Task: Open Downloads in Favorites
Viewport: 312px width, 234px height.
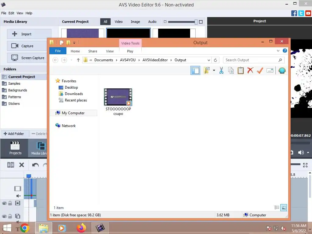Action: pos(74,94)
